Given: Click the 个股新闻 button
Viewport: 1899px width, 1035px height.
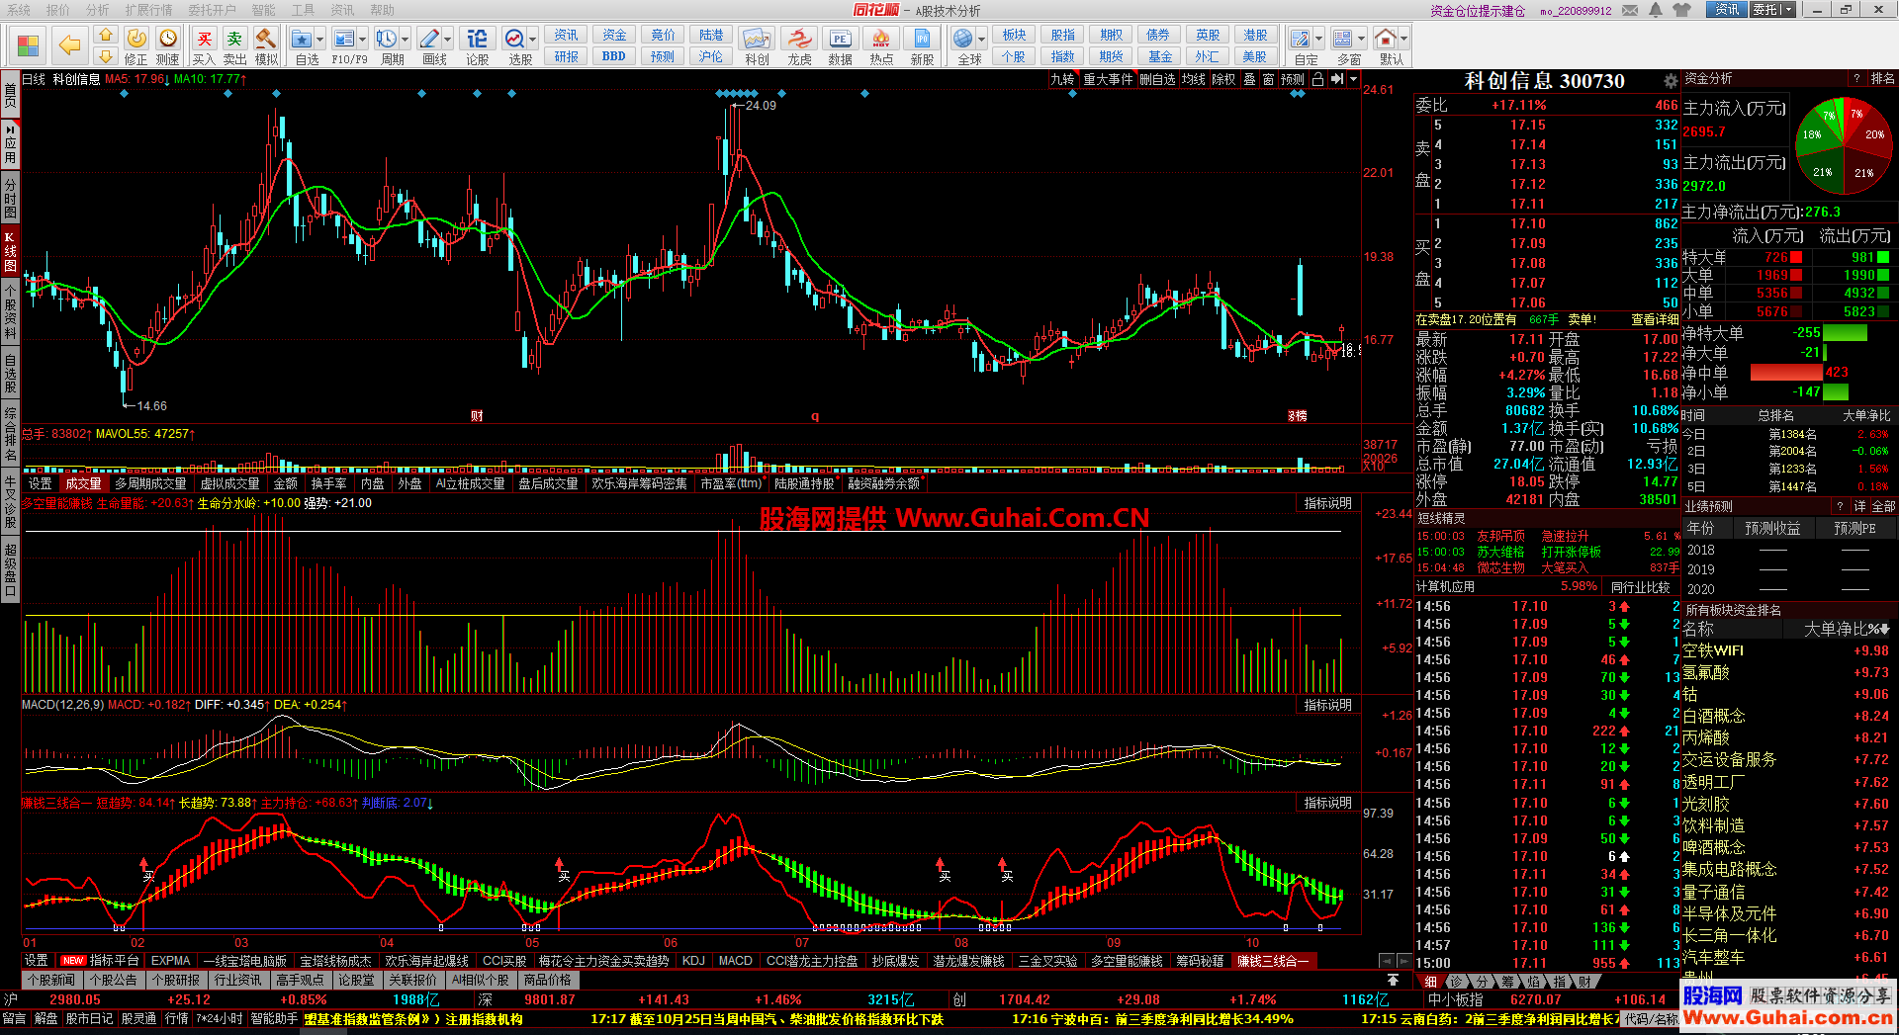Looking at the screenshot, I should (x=51, y=981).
